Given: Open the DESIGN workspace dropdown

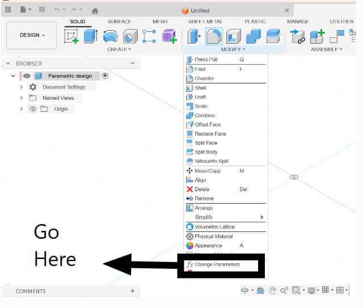Looking at the screenshot, I should (32, 35).
